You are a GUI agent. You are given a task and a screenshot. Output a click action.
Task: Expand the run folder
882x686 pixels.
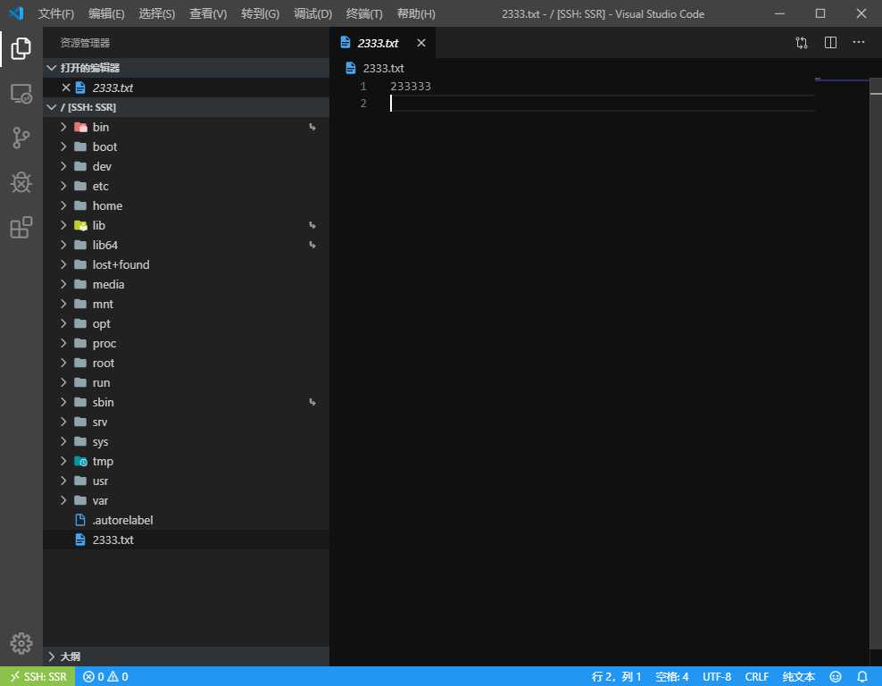click(187, 382)
